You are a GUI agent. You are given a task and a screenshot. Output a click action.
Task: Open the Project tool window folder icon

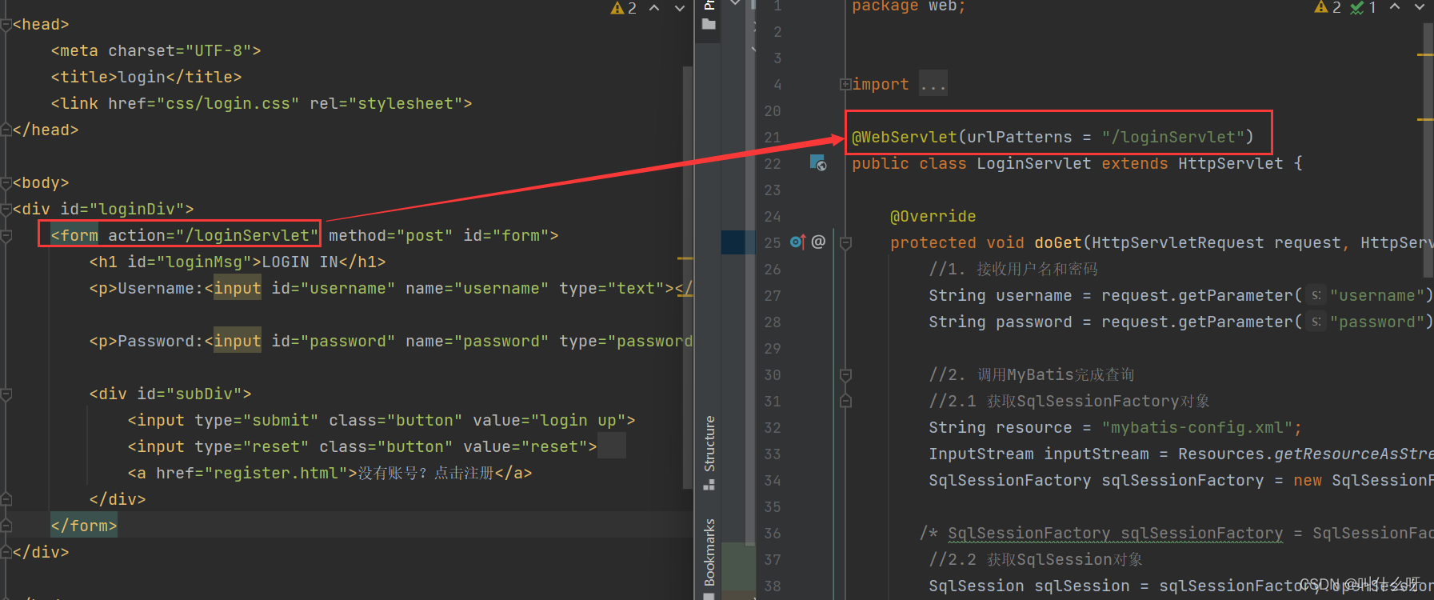[x=709, y=24]
